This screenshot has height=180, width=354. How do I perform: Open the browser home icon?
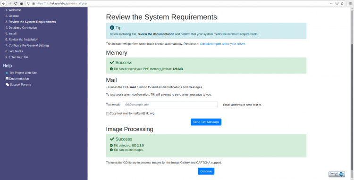[21, 3]
